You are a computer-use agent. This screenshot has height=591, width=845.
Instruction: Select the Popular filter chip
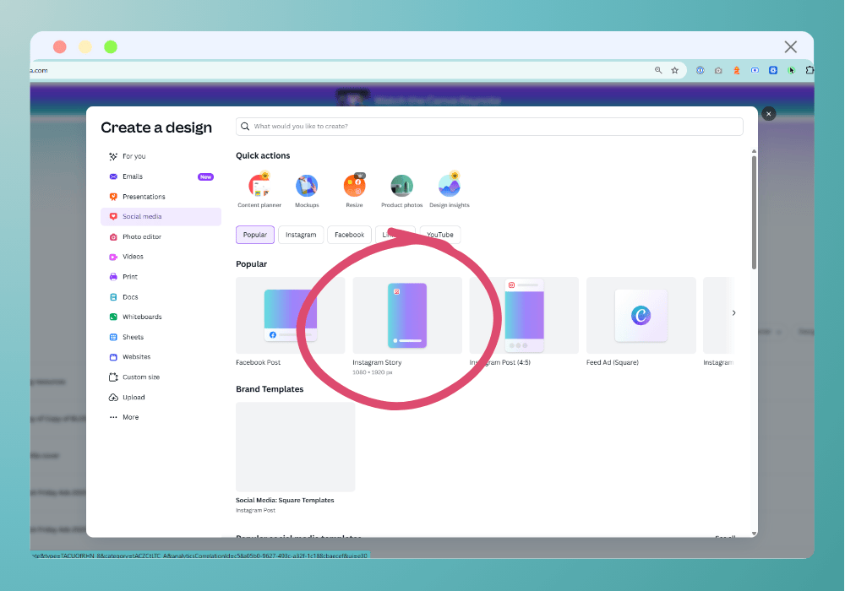coord(255,235)
